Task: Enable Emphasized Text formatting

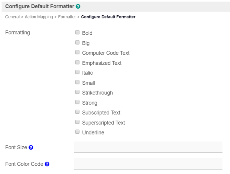Action: tap(77, 62)
